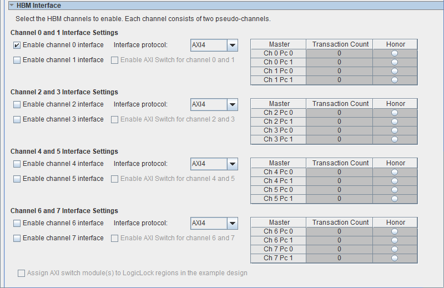Expand channel 4 and 5 protocol dropdown
444x288 pixels.
pos(233,164)
